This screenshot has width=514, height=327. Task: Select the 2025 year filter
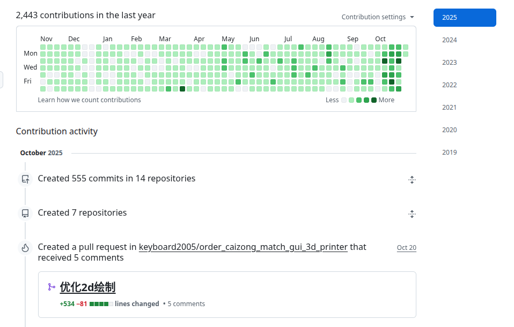464,18
